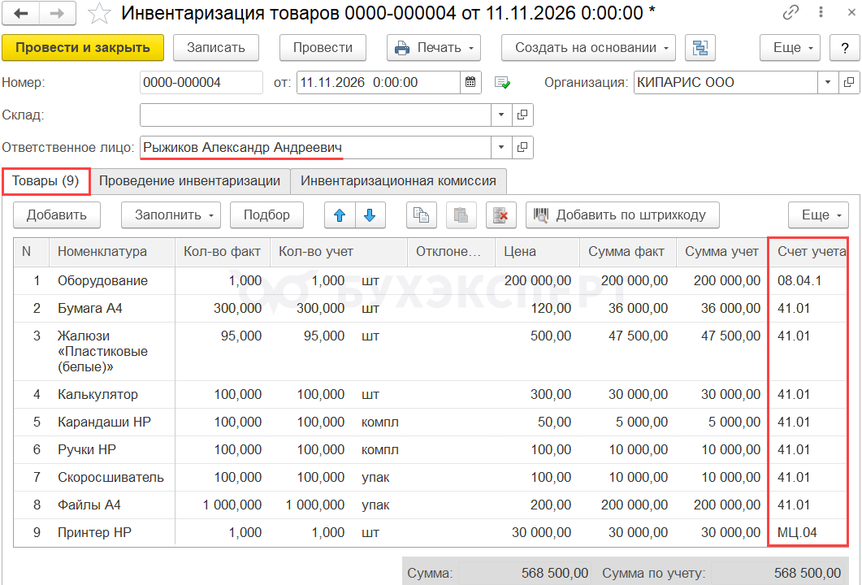Open the Инвентаризационная комиссия tab
The width and height of the screenshot is (862, 585).
pos(398,181)
